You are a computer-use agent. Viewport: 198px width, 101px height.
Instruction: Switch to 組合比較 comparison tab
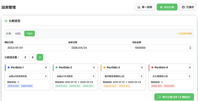(x=167, y=7)
